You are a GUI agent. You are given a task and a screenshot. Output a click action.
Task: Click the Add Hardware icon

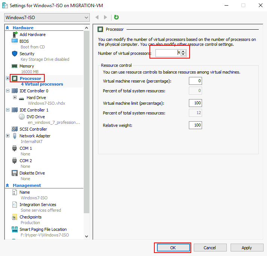tap(15, 35)
